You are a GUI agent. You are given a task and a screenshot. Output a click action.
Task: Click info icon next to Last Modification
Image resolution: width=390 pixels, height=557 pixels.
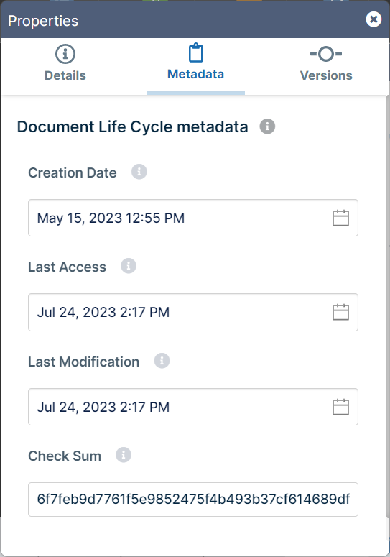[x=162, y=361]
